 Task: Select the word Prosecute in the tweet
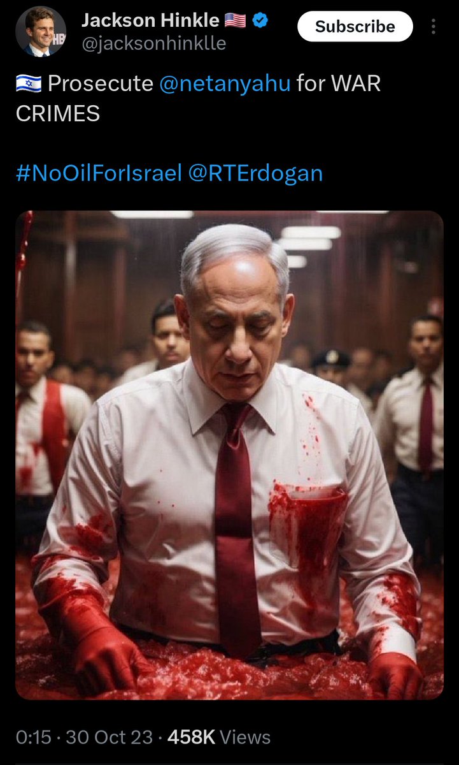[x=101, y=84]
